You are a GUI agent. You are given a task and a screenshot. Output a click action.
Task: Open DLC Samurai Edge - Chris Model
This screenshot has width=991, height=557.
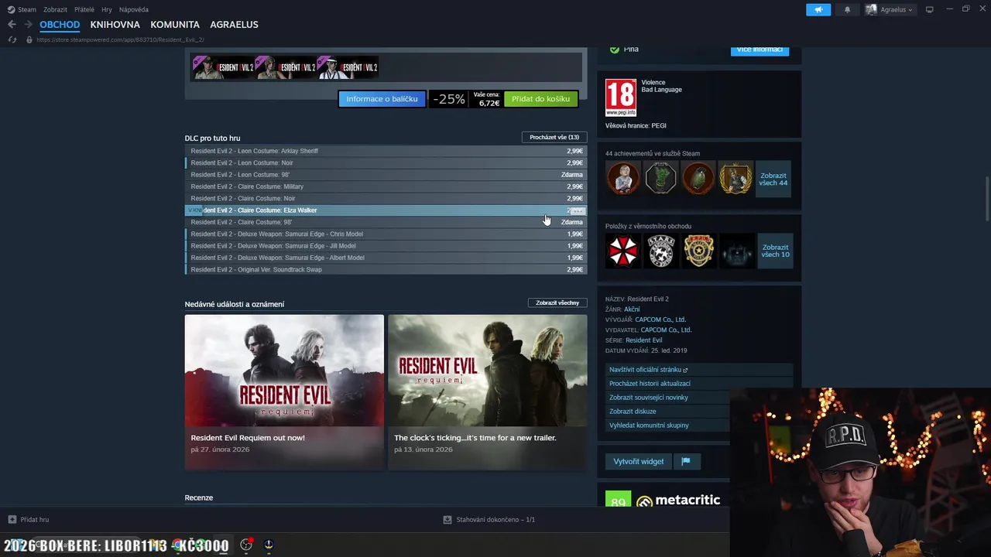386,234
